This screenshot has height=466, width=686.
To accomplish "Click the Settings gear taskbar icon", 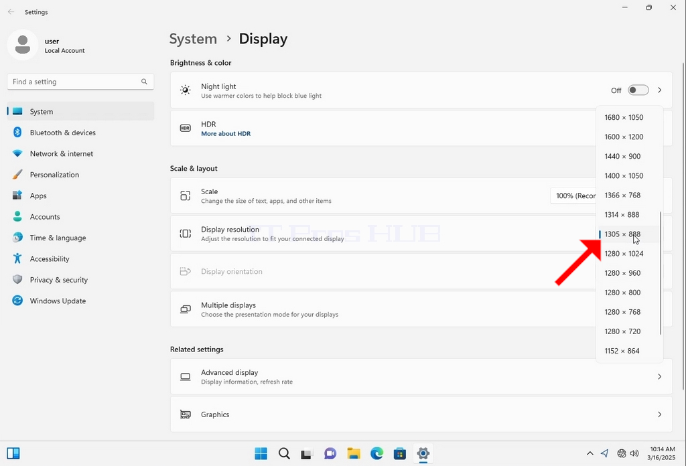I will coord(423,454).
